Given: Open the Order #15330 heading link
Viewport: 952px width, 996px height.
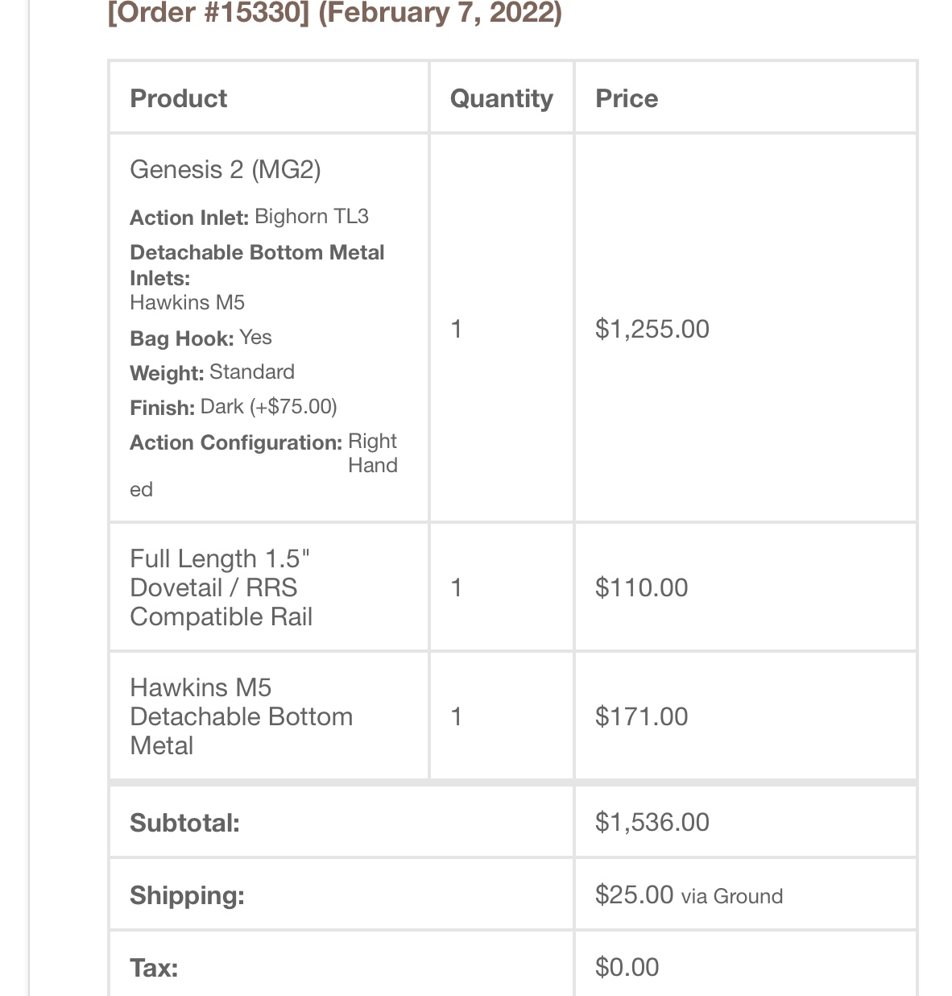Looking at the screenshot, I should (x=334, y=14).
